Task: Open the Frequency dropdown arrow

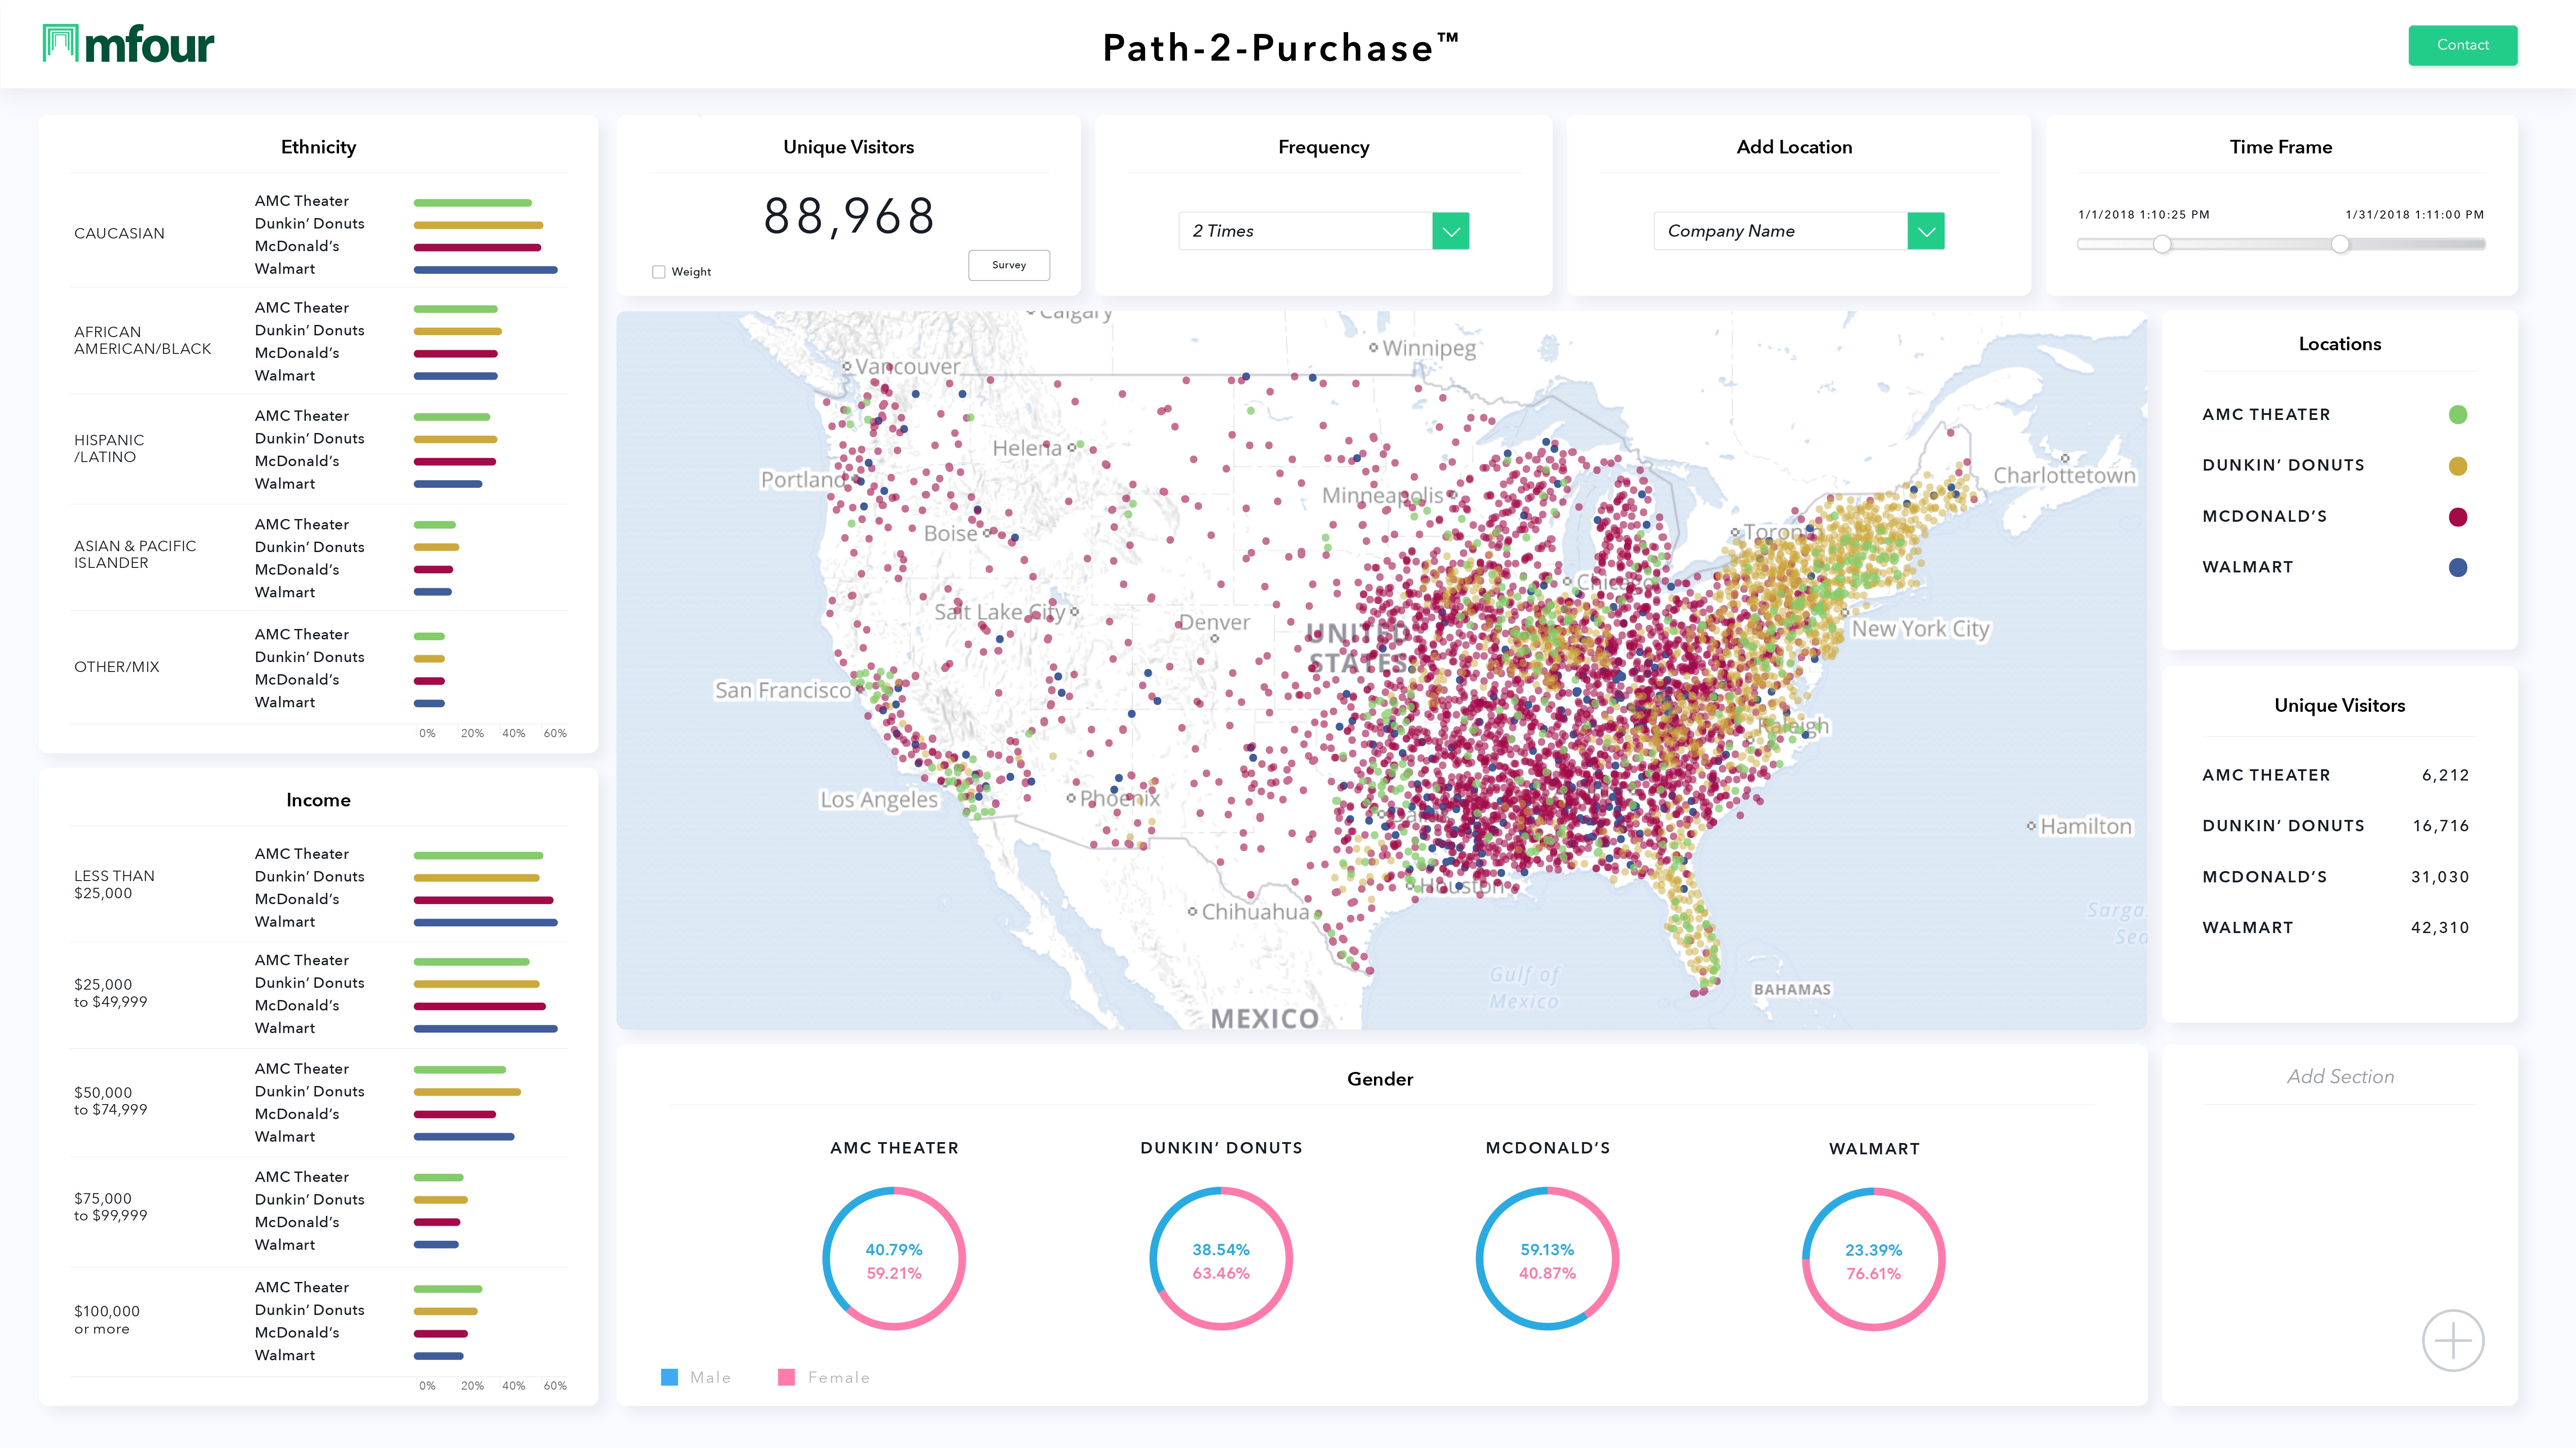Action: [x=1450, y=231]
